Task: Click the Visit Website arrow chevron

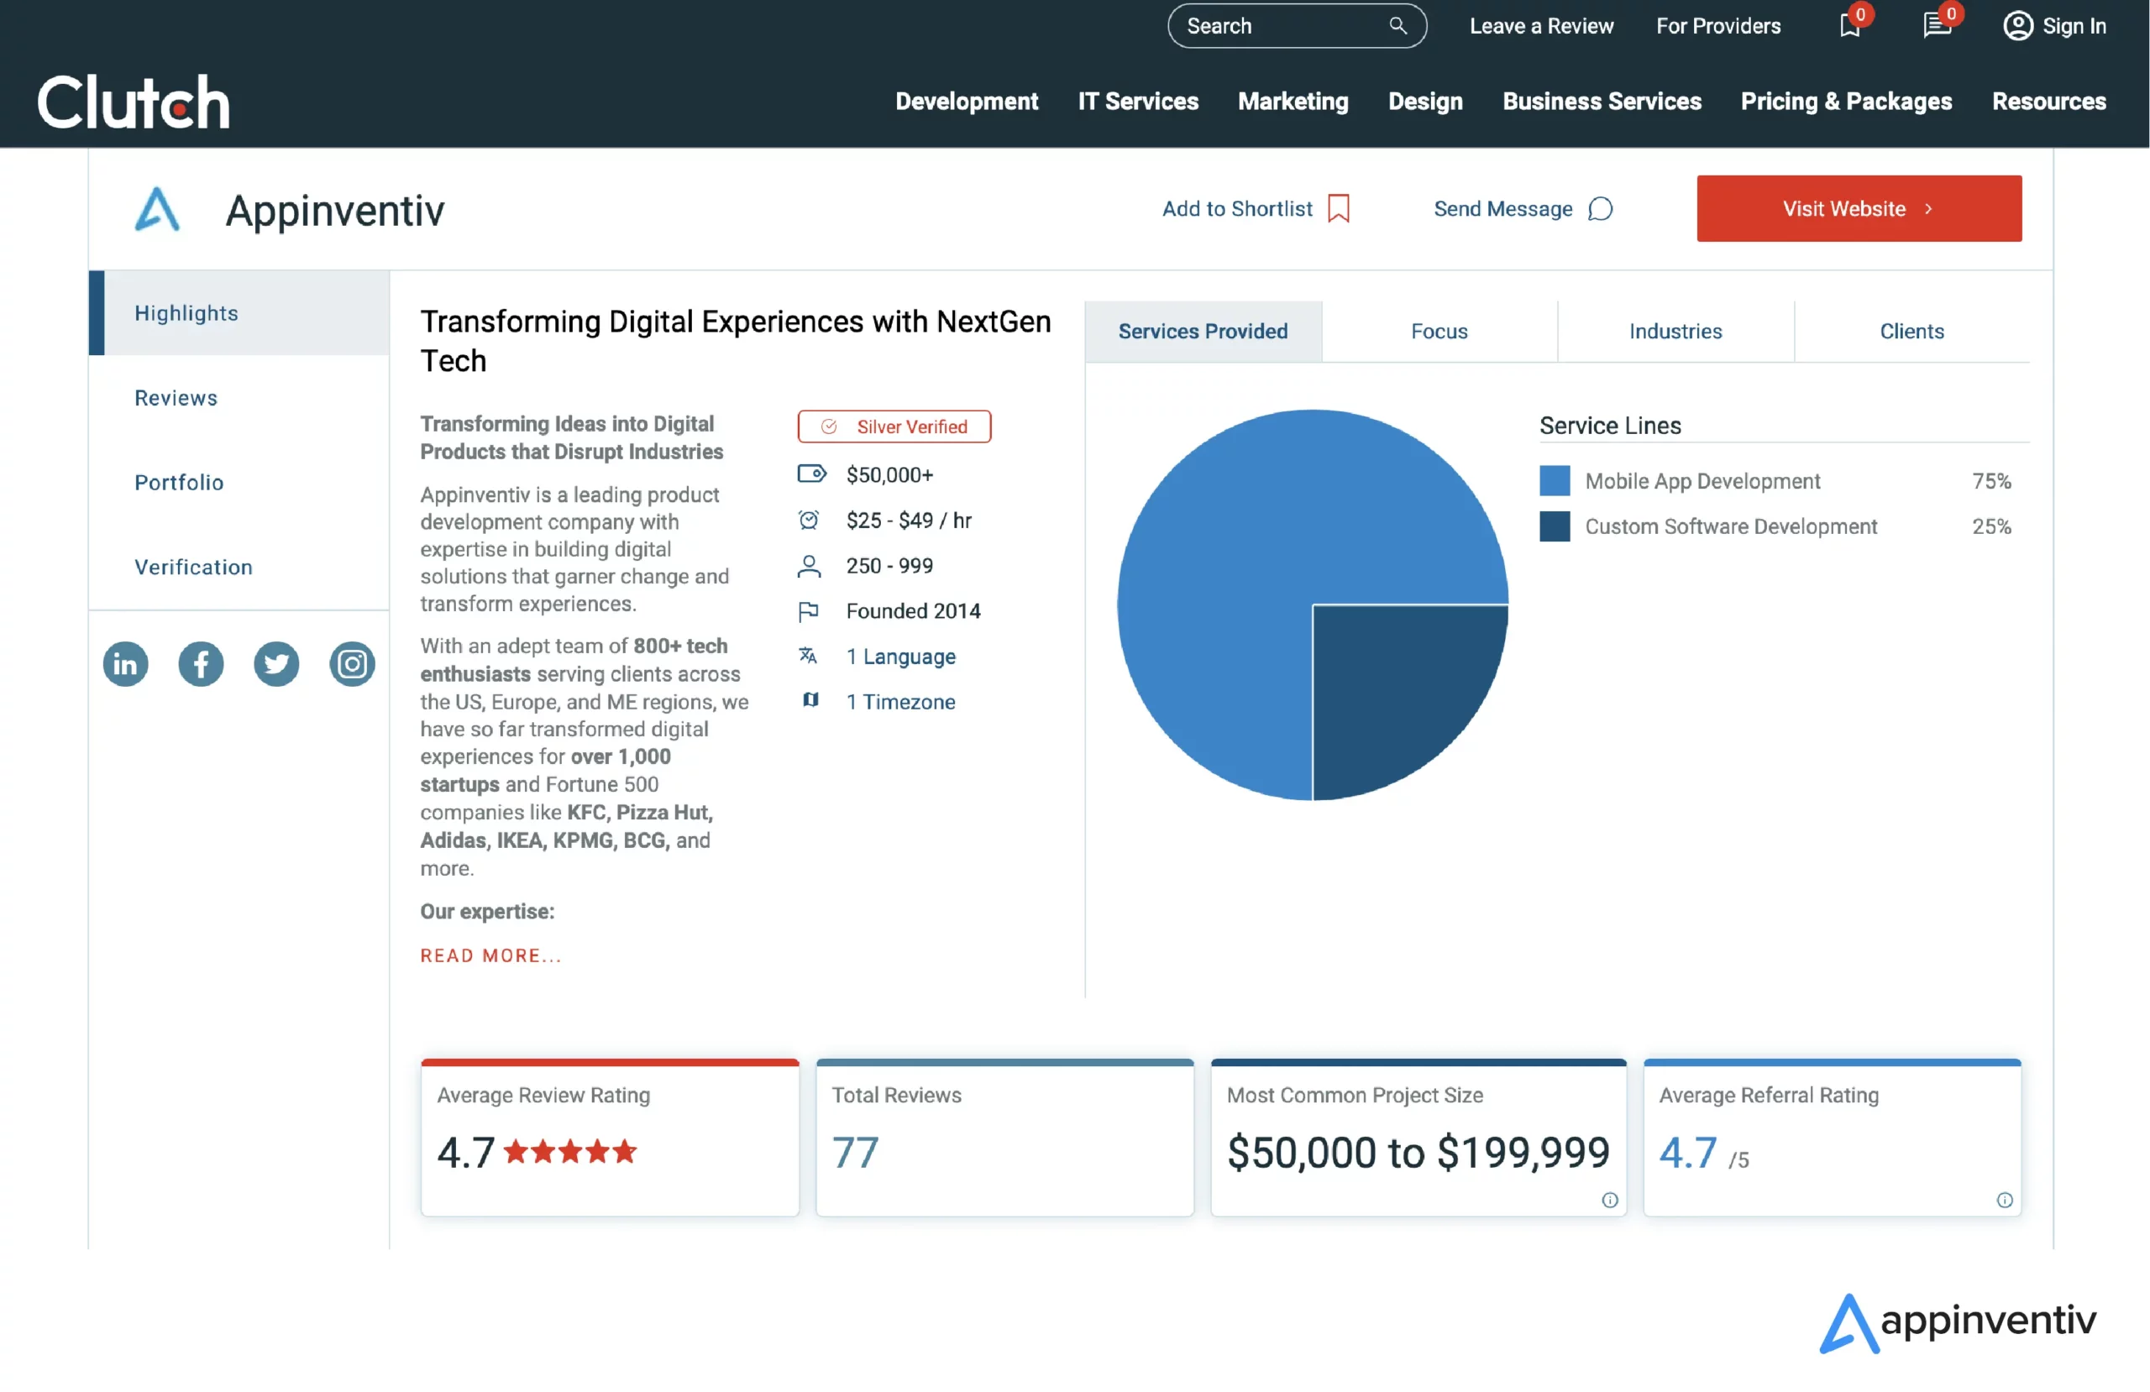Action: click(1927, 209)
